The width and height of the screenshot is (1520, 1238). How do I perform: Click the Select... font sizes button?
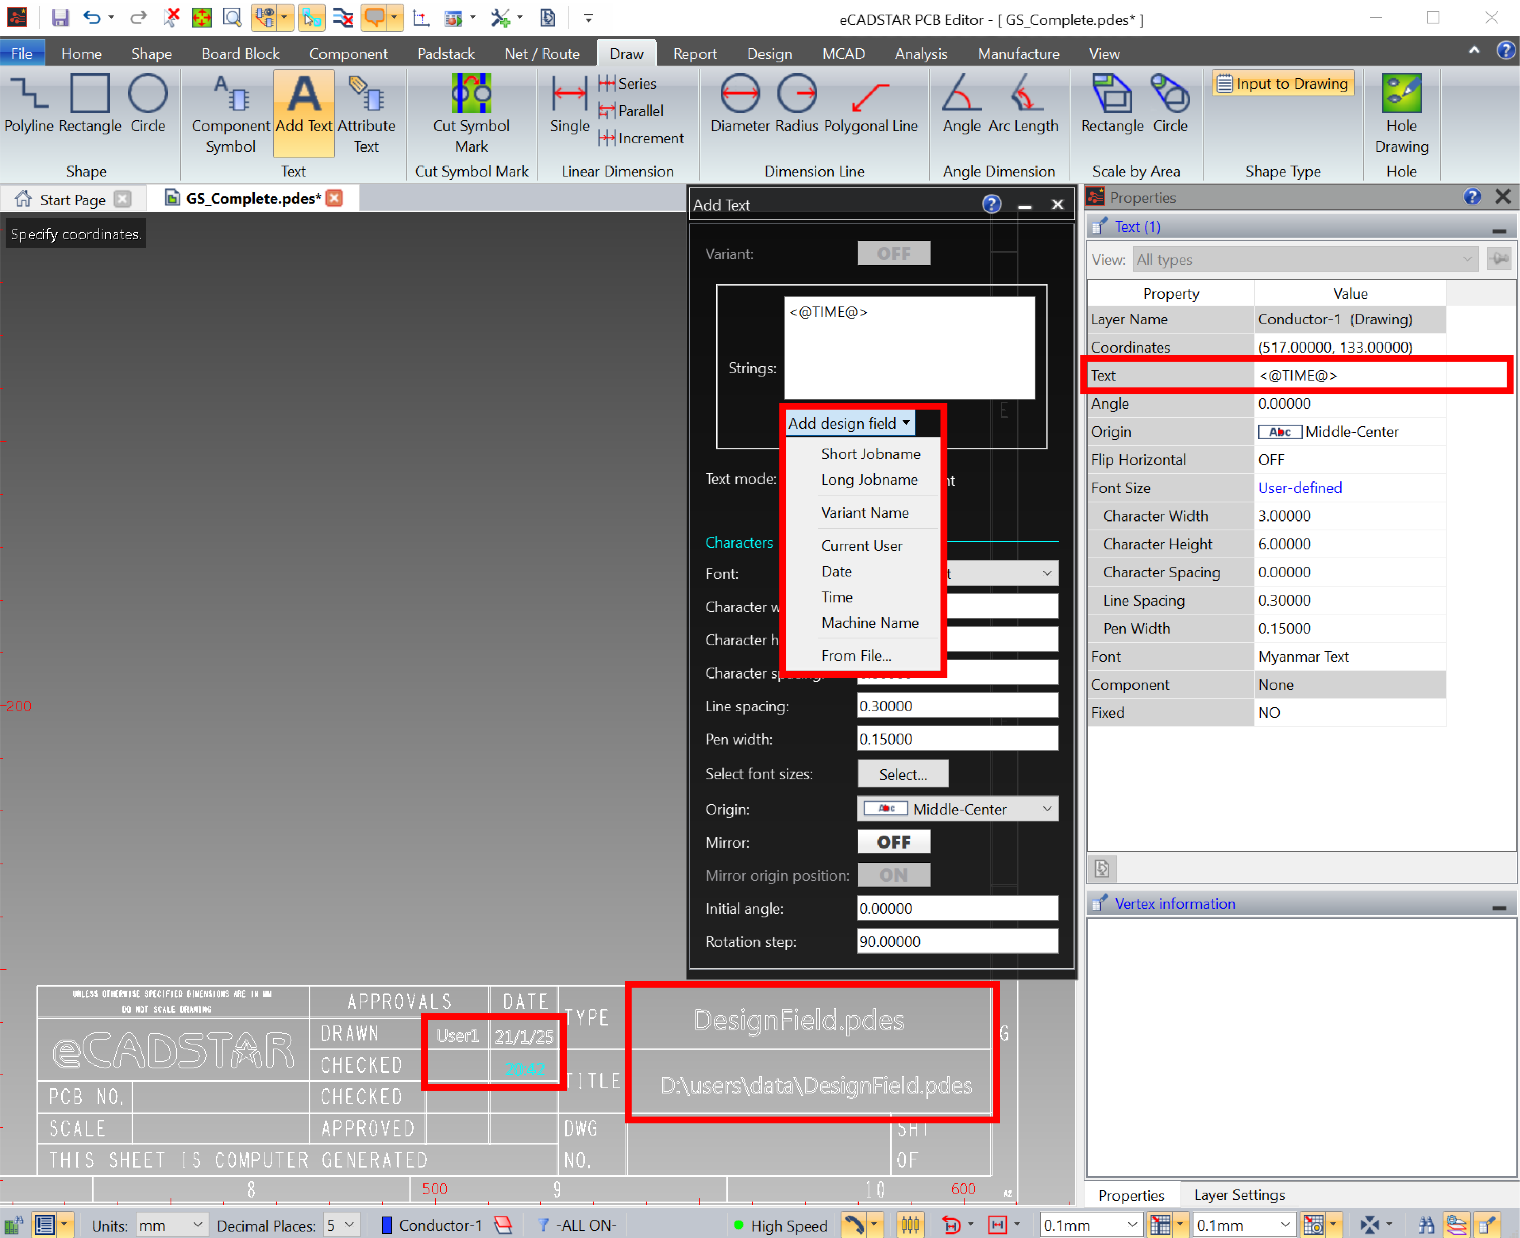(902, 774)
